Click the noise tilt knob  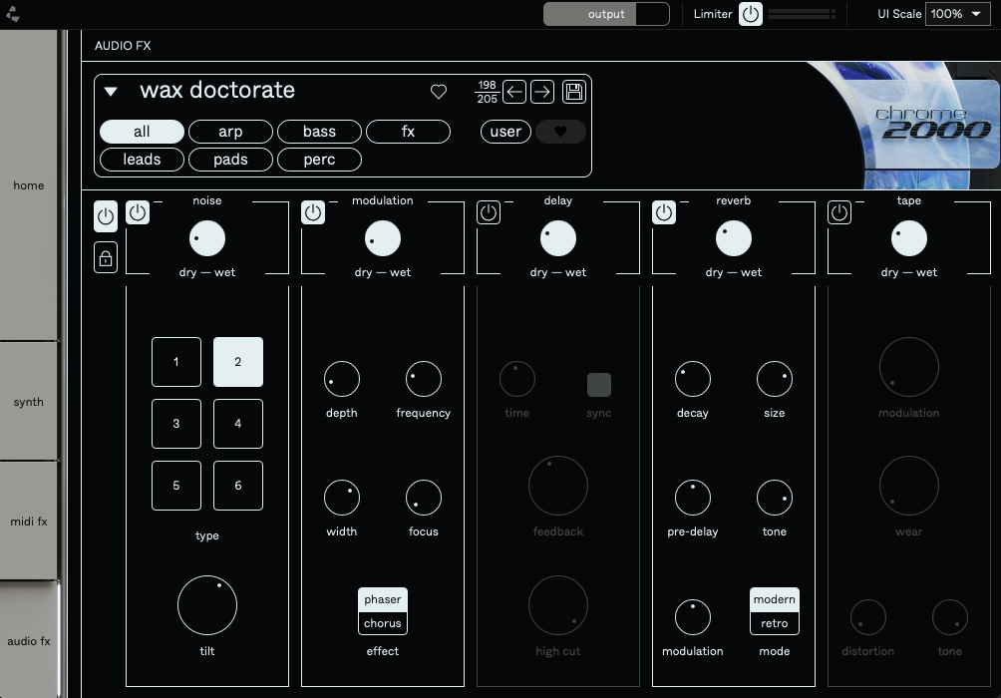(207, 605)
